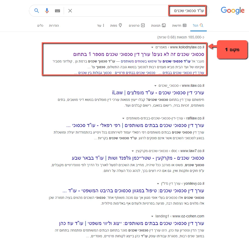Switch to תמונות (Images) tab
The width and height of the screenshot is (249, 238).
[x=158, y=25]
